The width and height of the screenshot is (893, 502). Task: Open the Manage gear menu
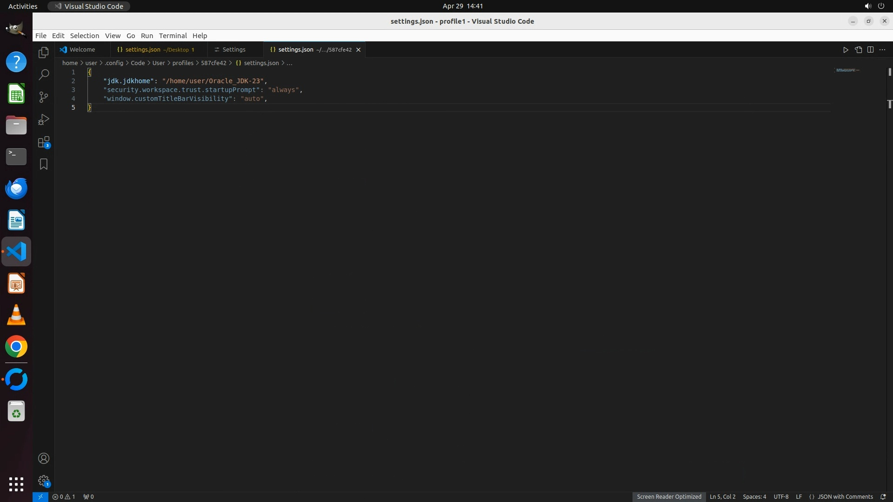[44, 481]
